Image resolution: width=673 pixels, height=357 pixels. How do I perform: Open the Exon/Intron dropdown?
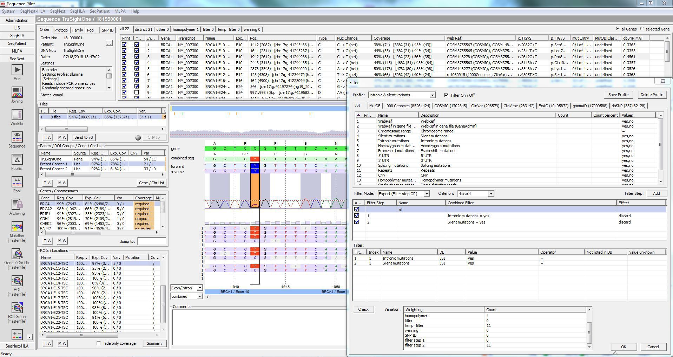click(199, 288)
